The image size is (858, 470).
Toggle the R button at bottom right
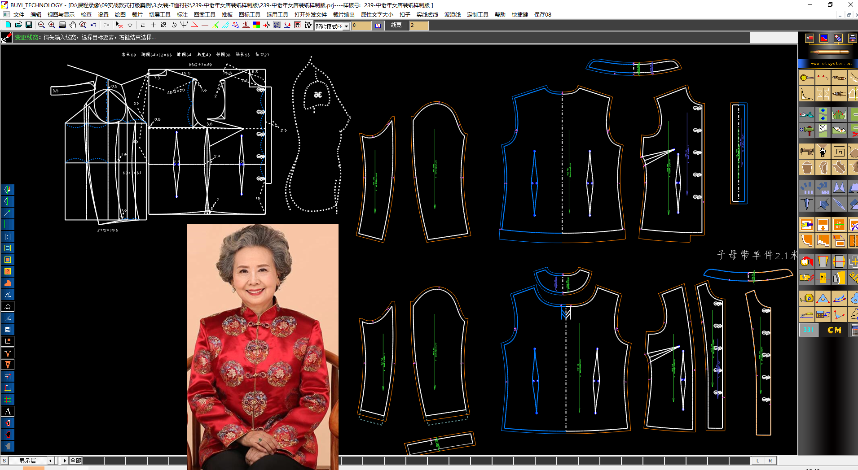click(770, 461)
